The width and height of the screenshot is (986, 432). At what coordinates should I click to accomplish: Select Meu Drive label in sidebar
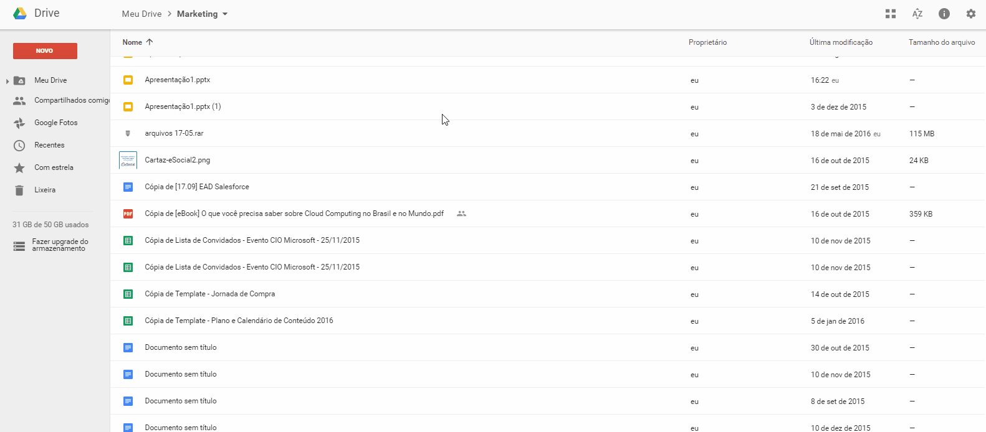[50, 80]
